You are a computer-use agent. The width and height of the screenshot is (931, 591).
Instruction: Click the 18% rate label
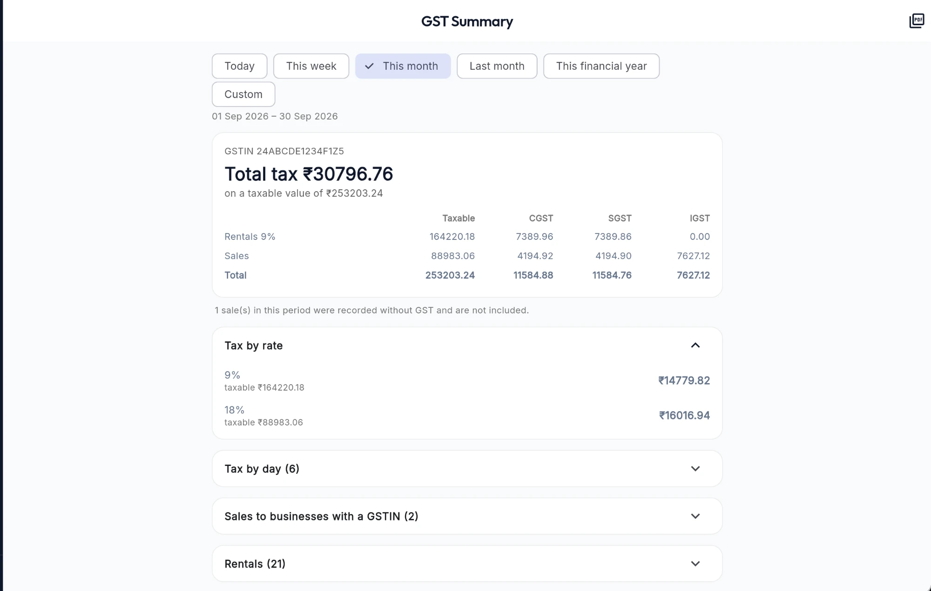(x=234, y=410)
